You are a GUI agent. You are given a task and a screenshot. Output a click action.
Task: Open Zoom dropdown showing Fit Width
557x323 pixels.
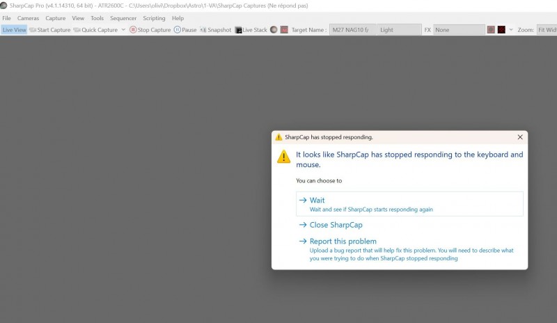[547, 30]
